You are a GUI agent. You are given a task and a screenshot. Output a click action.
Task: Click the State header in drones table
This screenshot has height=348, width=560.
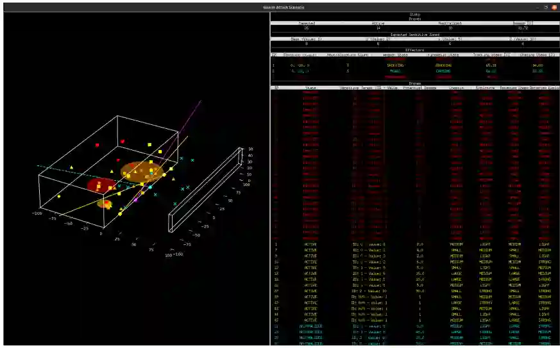(310, 88)
